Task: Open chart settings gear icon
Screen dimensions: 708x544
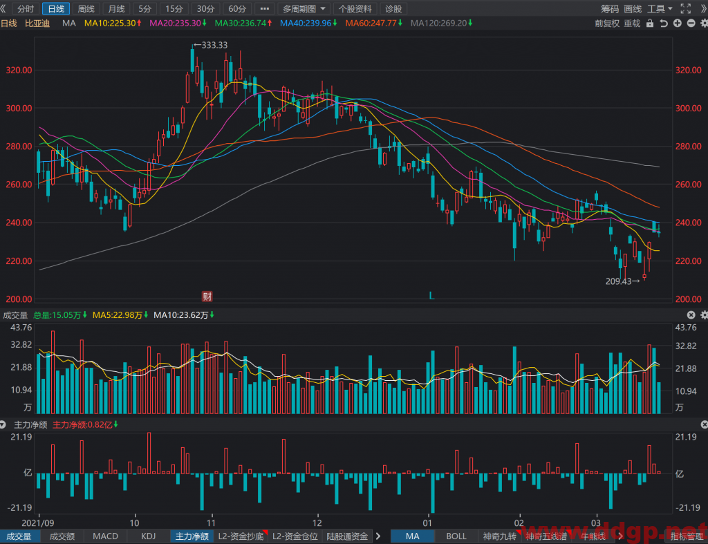Action: [704, 23]
